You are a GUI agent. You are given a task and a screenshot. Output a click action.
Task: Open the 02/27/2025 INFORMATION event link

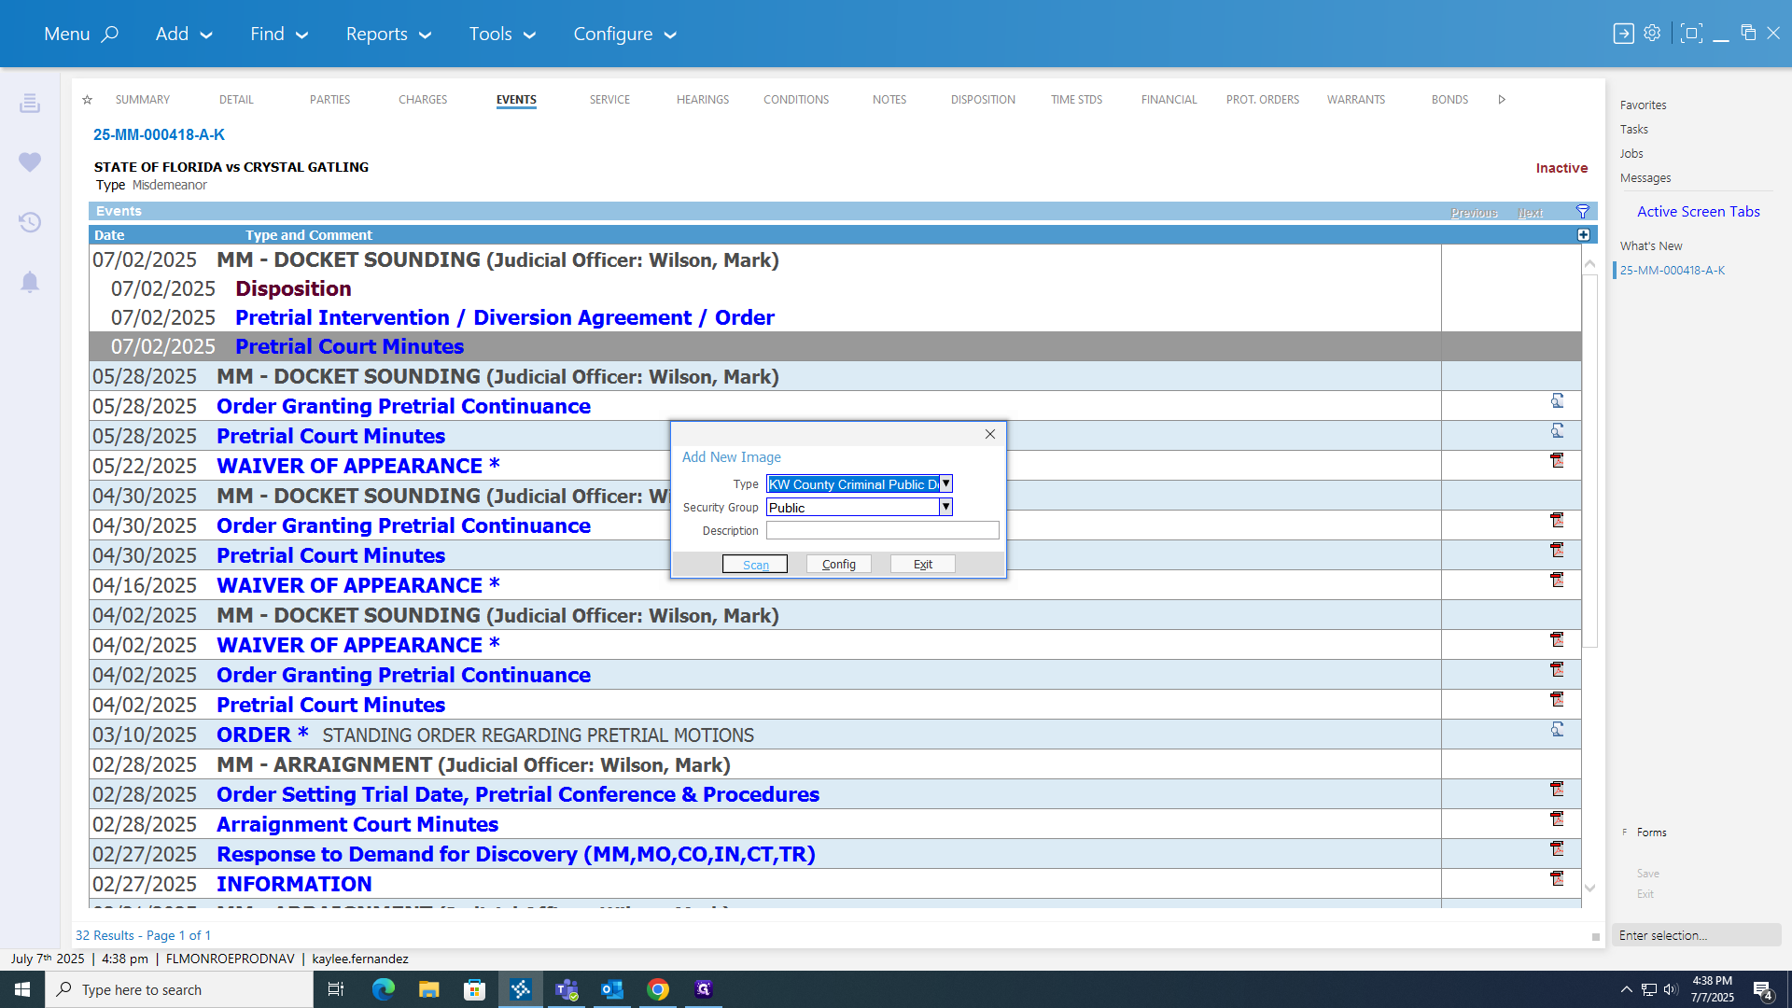coord(294,884)
